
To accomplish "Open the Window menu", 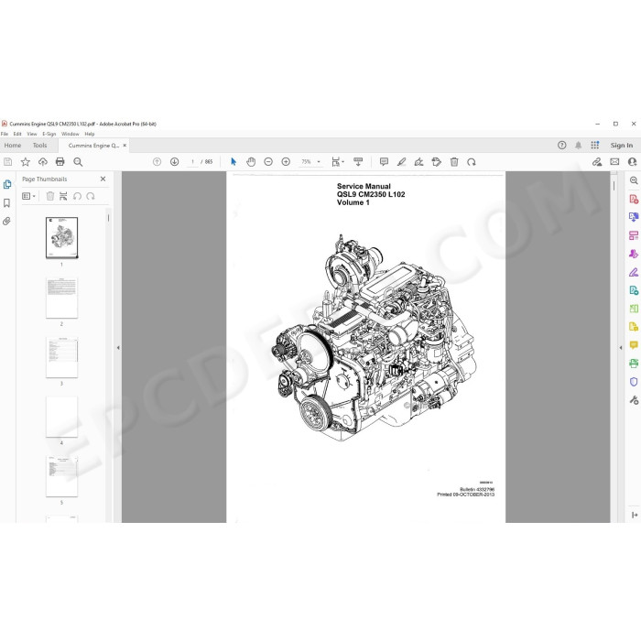I will coord(71,134).
